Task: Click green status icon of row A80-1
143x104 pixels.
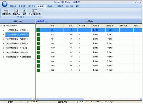Action: (x=38, y=61)
